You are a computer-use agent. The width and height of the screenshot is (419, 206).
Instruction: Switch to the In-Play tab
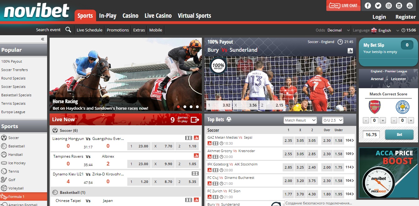pos(108,16)
